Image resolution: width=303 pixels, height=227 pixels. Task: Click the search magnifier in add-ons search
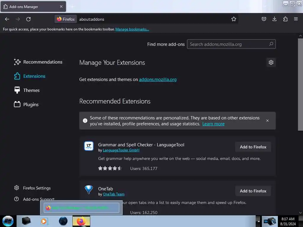[271, 44]
